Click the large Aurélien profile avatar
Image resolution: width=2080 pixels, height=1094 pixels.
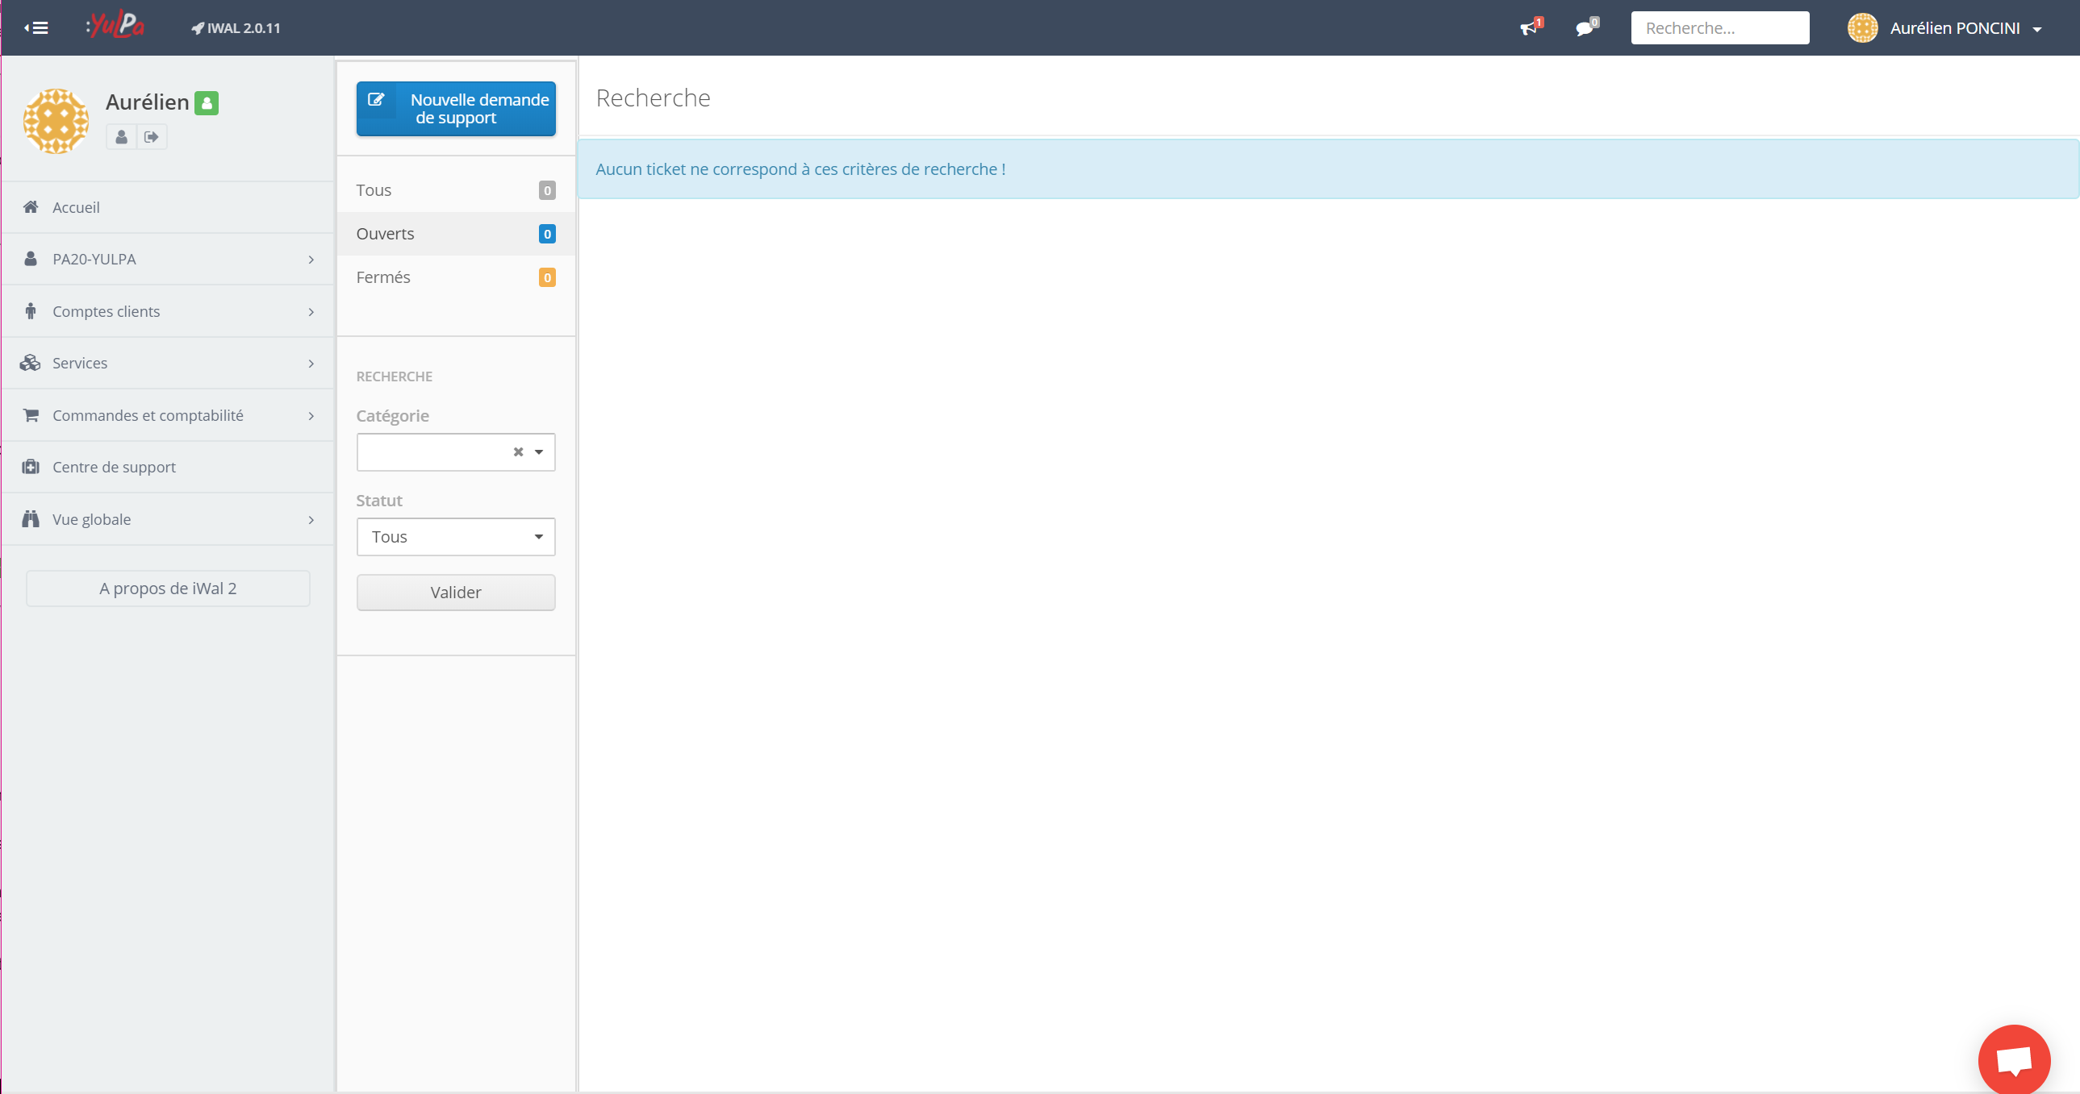[56, 120]
